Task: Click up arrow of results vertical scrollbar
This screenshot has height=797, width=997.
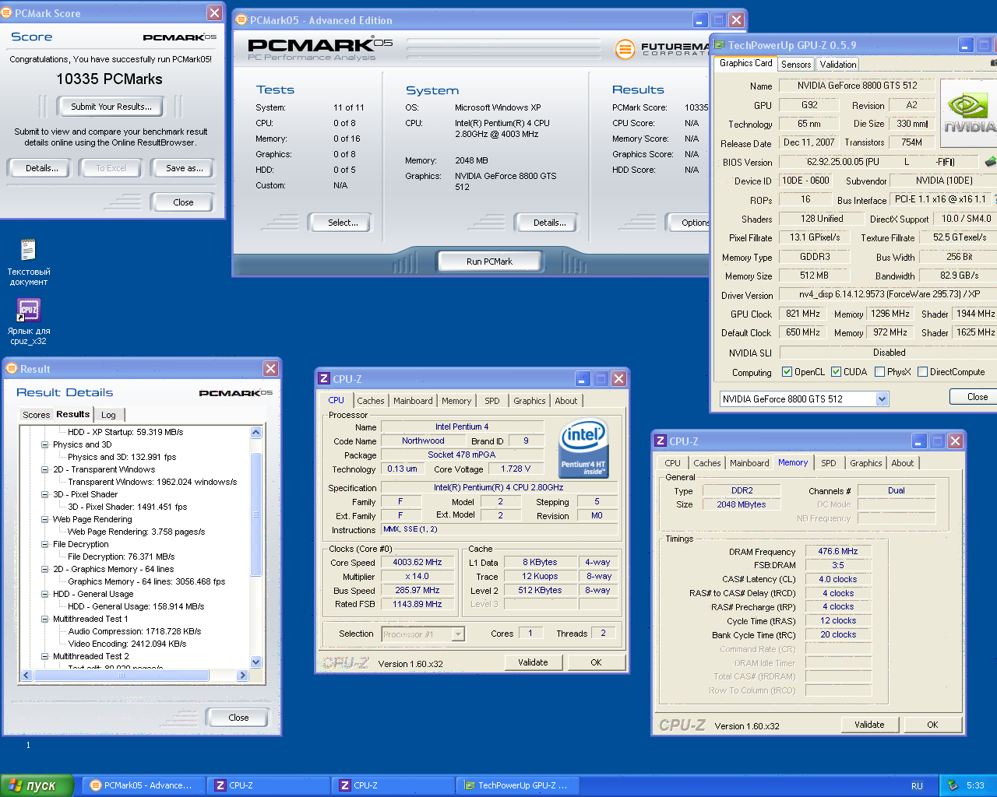Action: 256,432
